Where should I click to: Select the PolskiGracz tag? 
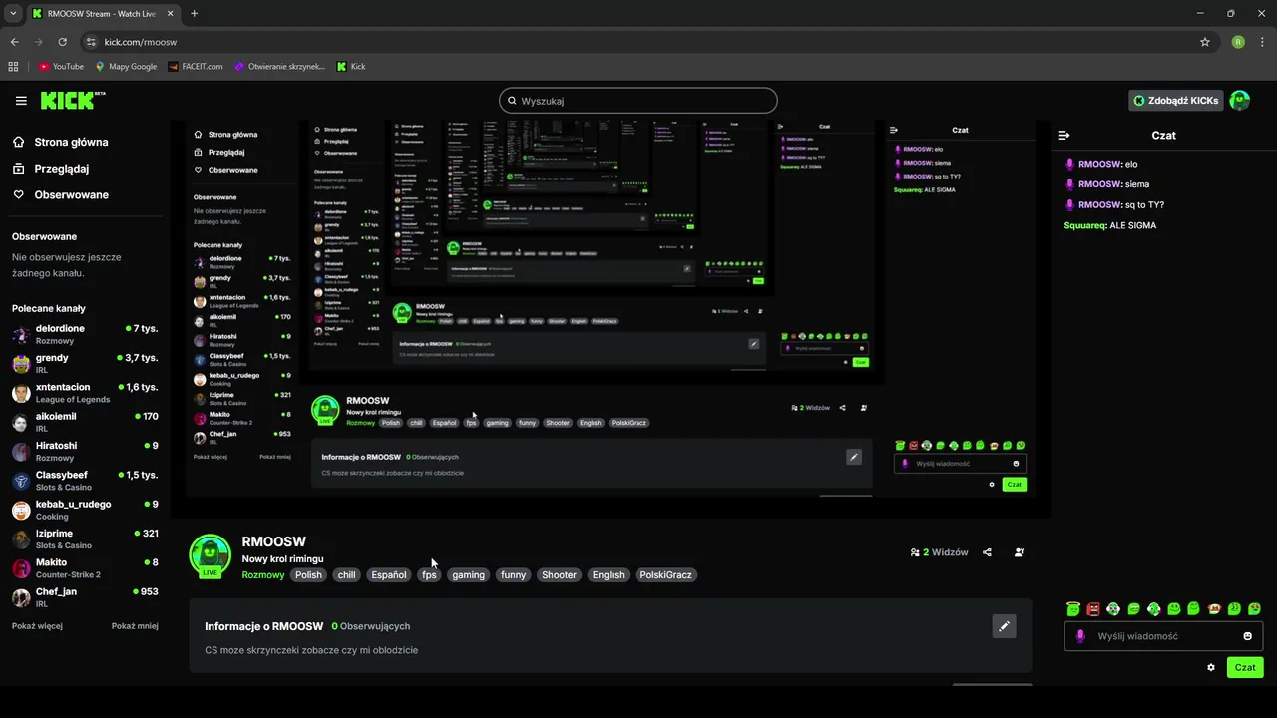(x=665, y=575)
